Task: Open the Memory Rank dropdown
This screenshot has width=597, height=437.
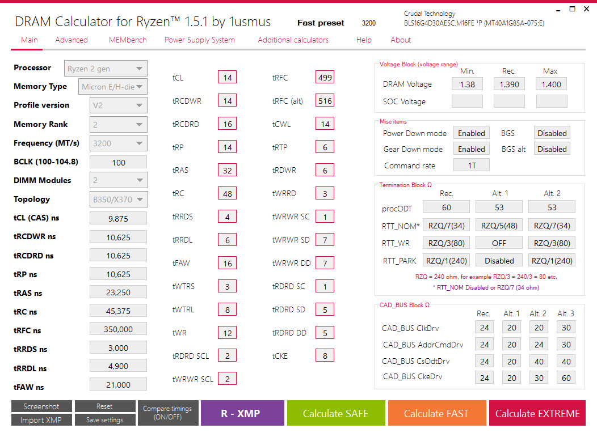Action: point(119,124)
